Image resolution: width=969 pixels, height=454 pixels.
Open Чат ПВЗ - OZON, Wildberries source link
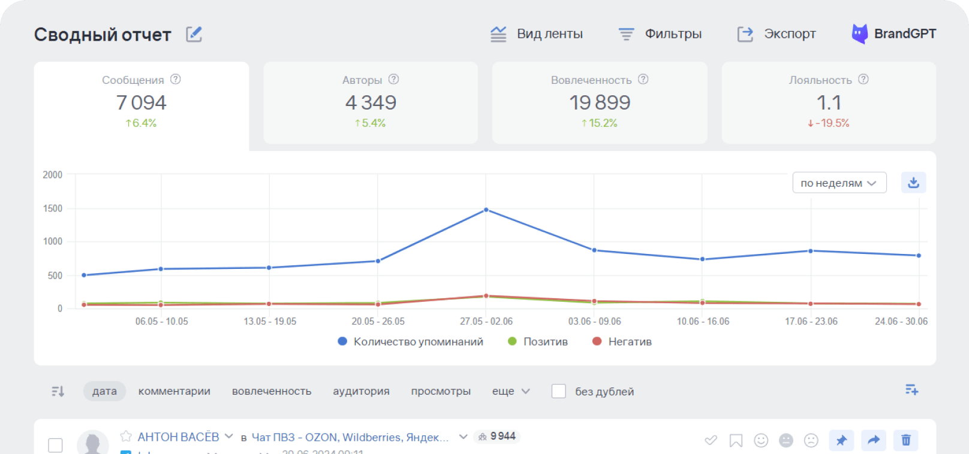coord(350,437)
